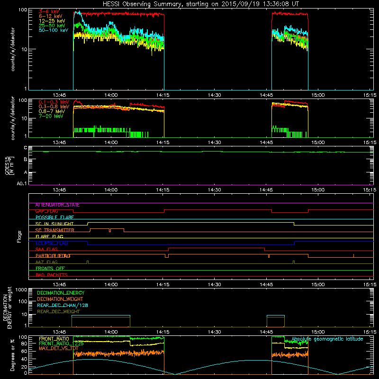Click the "0.8-7 MeV" legend label
The width and height of the screenshot is (379, 379).
pyautogui.click(x=52, y=111)
